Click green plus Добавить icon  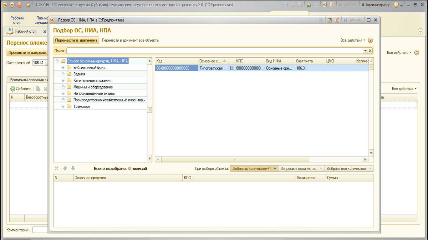(13, 89)
